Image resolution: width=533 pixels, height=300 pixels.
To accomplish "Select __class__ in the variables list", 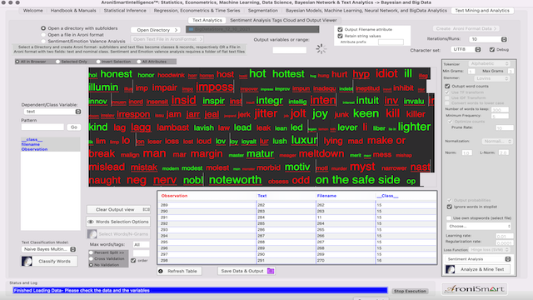I will (x=32, y=139).
